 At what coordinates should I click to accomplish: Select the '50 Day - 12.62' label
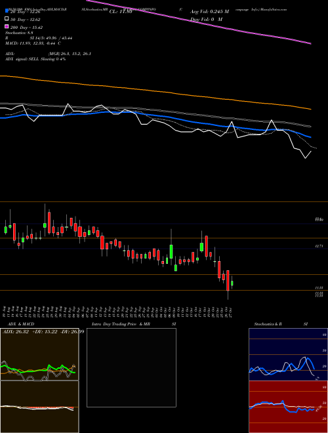point(25,20)
